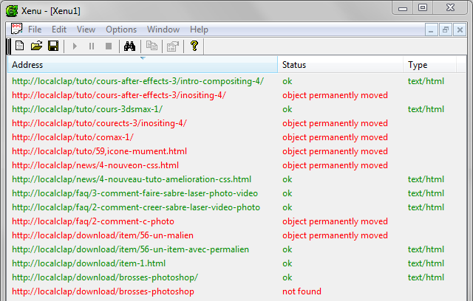
Task: Click 'object permanently moved' status for comax-1
Action: point(335,137)
